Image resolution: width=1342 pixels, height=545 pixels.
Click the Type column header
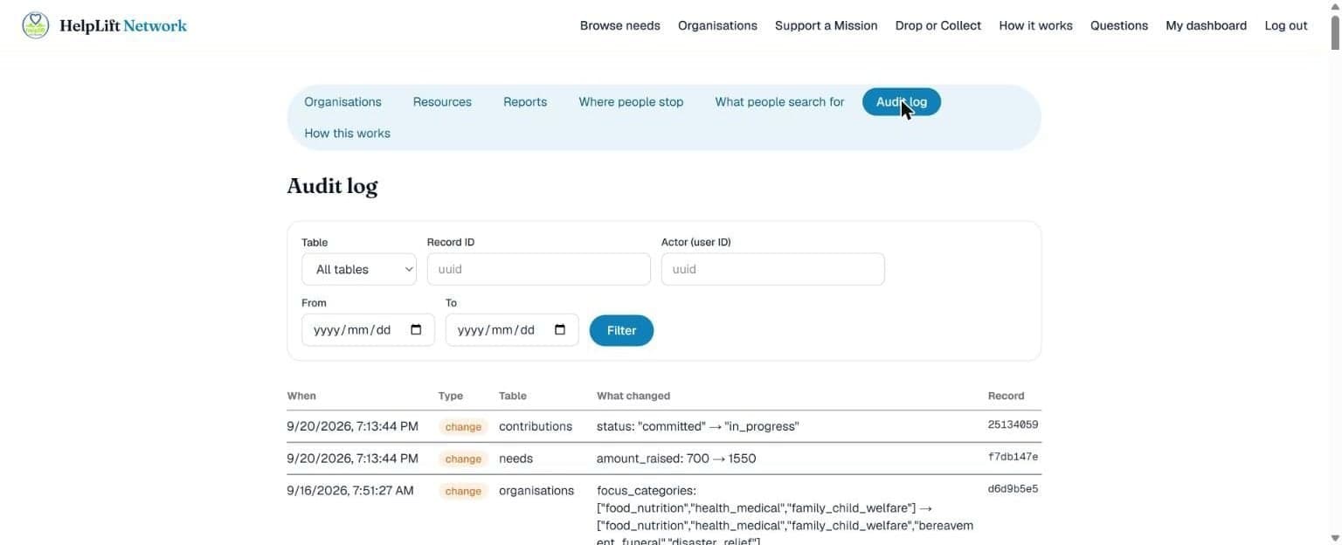(451, 396)
